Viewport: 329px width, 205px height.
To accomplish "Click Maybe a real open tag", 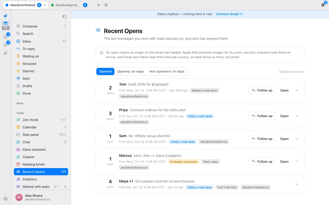I will tap(205, 90).
